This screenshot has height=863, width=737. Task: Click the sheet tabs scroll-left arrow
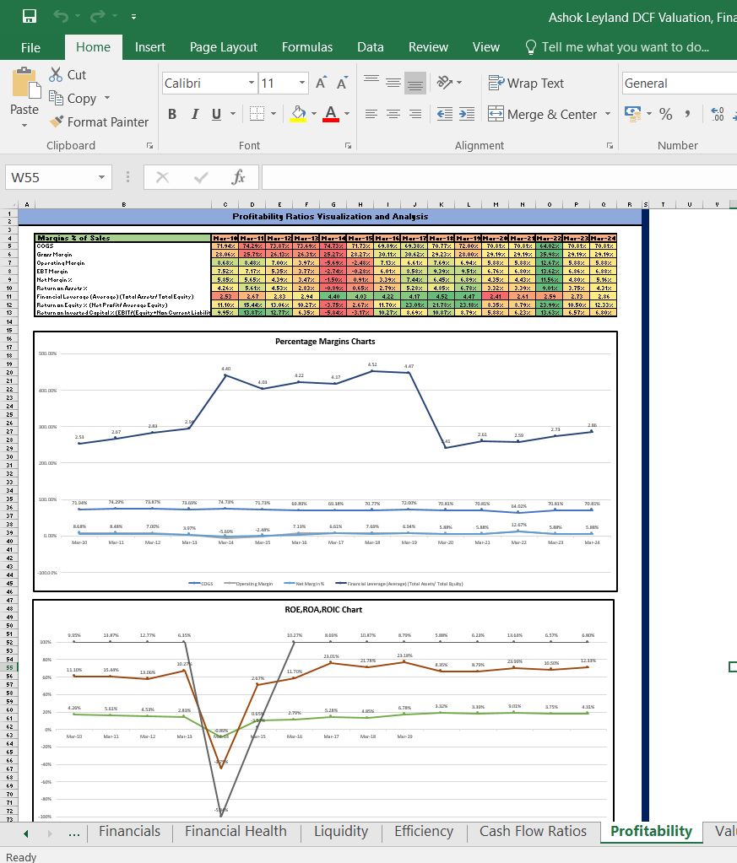pyautogui.click(x=26, y=833)
